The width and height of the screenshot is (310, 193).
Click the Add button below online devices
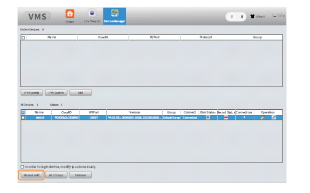pyautogui.click(x=80, y=93)
